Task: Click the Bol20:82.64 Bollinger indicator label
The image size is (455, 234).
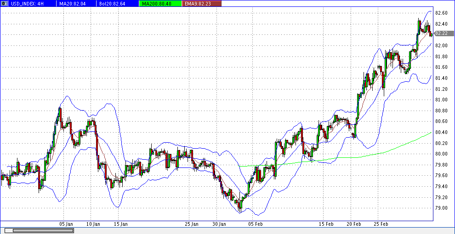Action: click(x=112, y=4)
